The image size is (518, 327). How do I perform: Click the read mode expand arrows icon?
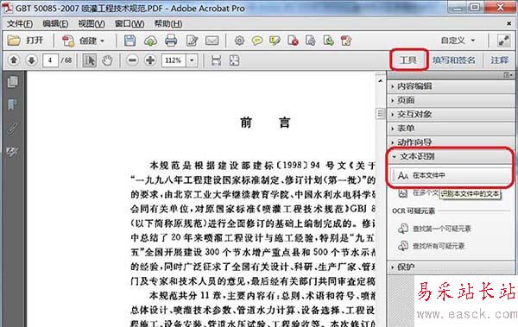(x=504, y=41)
